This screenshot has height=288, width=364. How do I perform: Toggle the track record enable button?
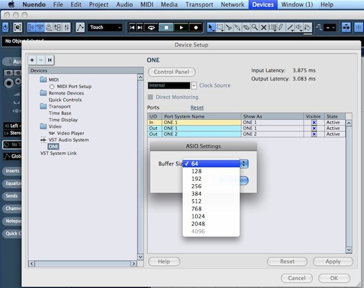(9, 83)
